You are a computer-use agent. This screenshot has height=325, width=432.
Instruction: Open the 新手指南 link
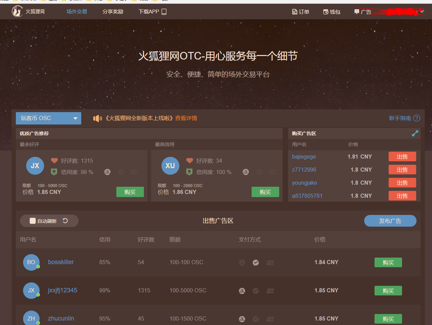tap(400, 118)
